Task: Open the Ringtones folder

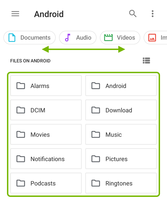Action: tap(121, 183)
